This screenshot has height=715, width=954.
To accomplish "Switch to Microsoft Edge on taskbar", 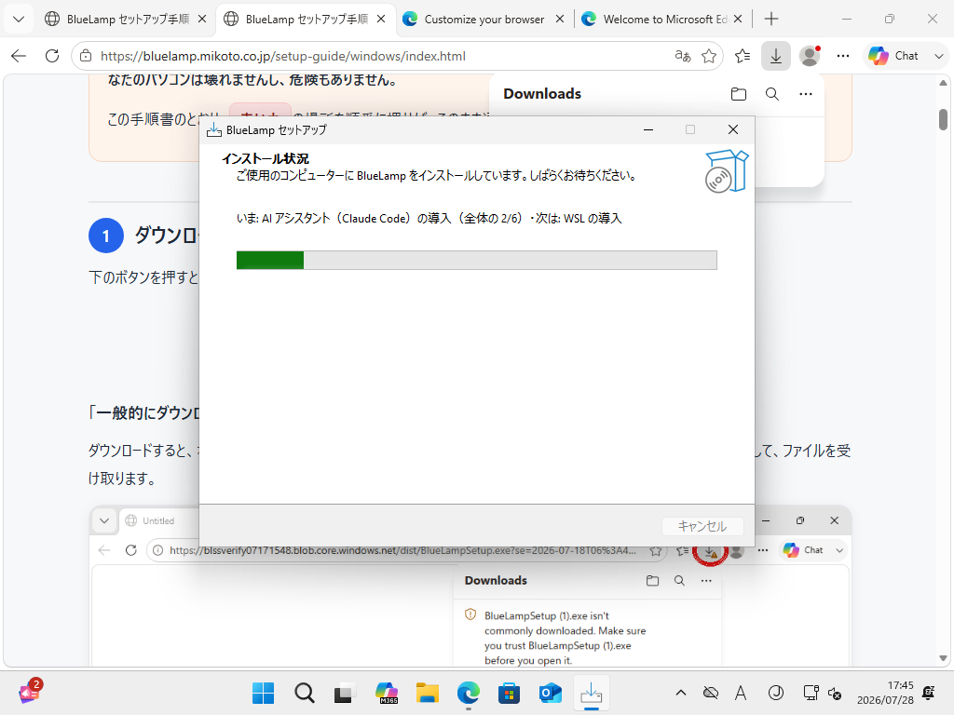I will (x=469, y=693).
